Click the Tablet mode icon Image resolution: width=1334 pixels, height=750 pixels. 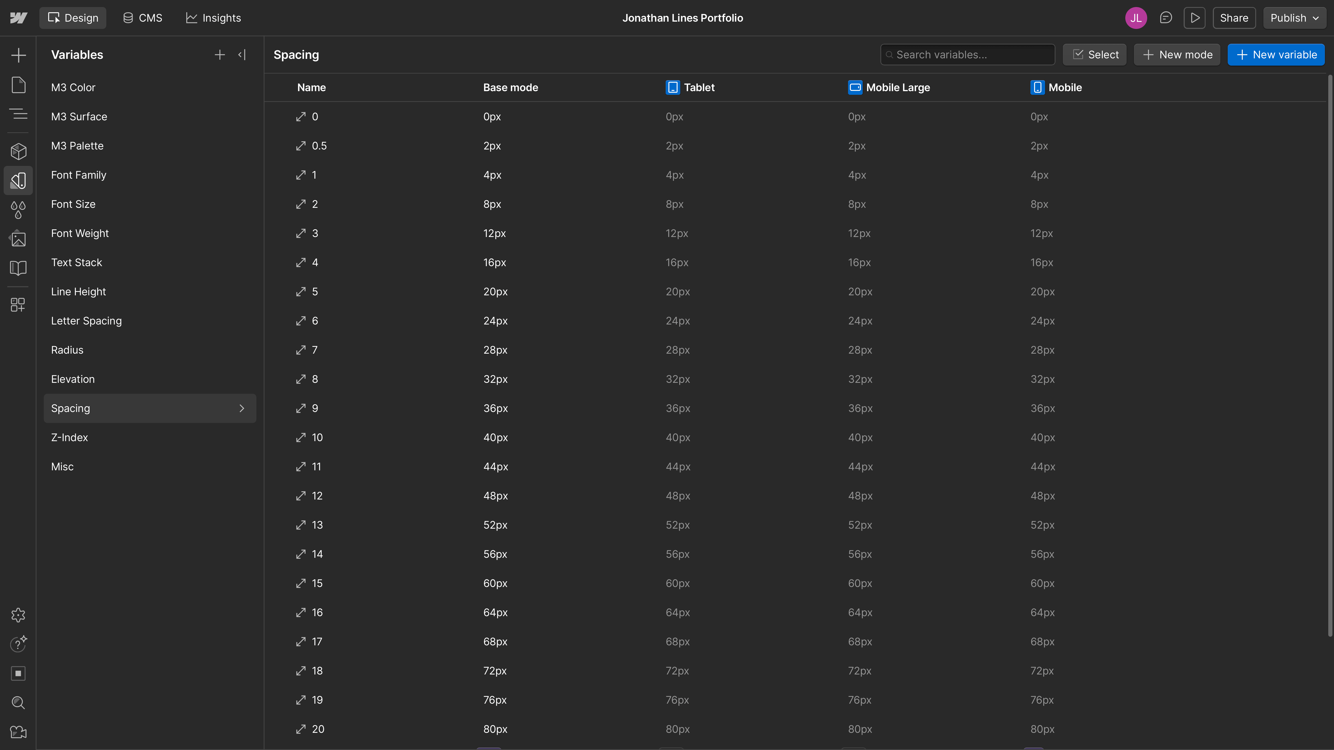[673, 87]
